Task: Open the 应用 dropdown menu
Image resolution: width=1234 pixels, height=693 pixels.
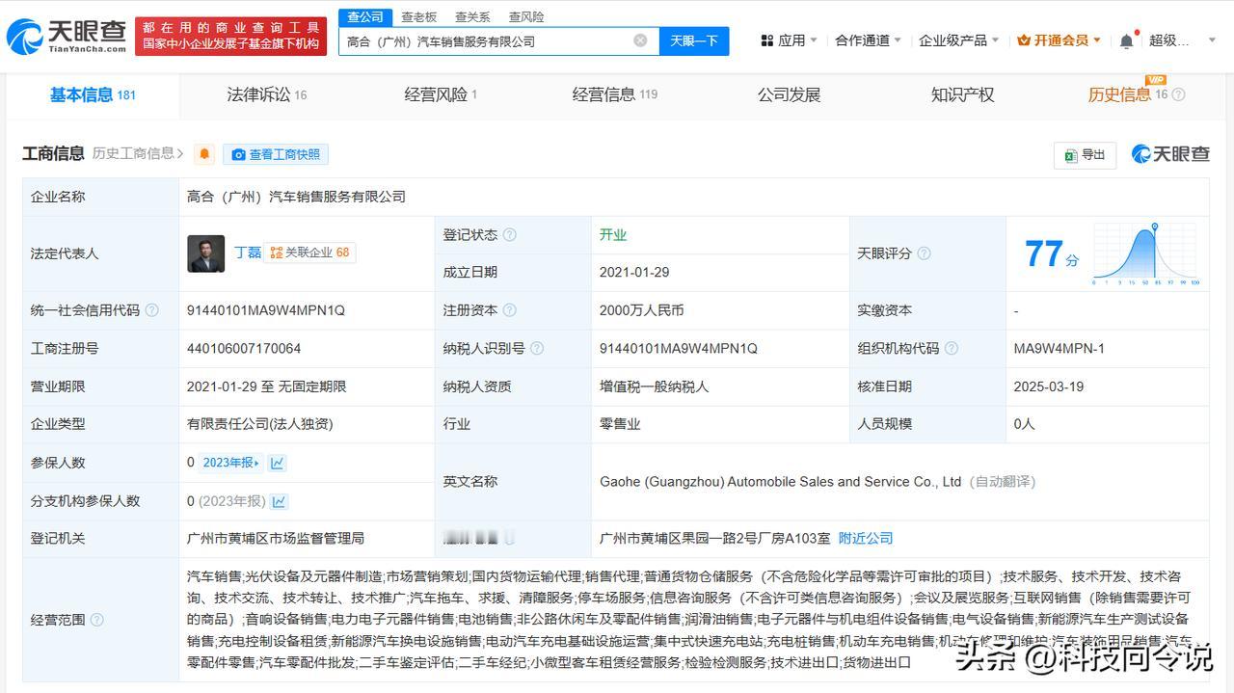Action: 789,40
